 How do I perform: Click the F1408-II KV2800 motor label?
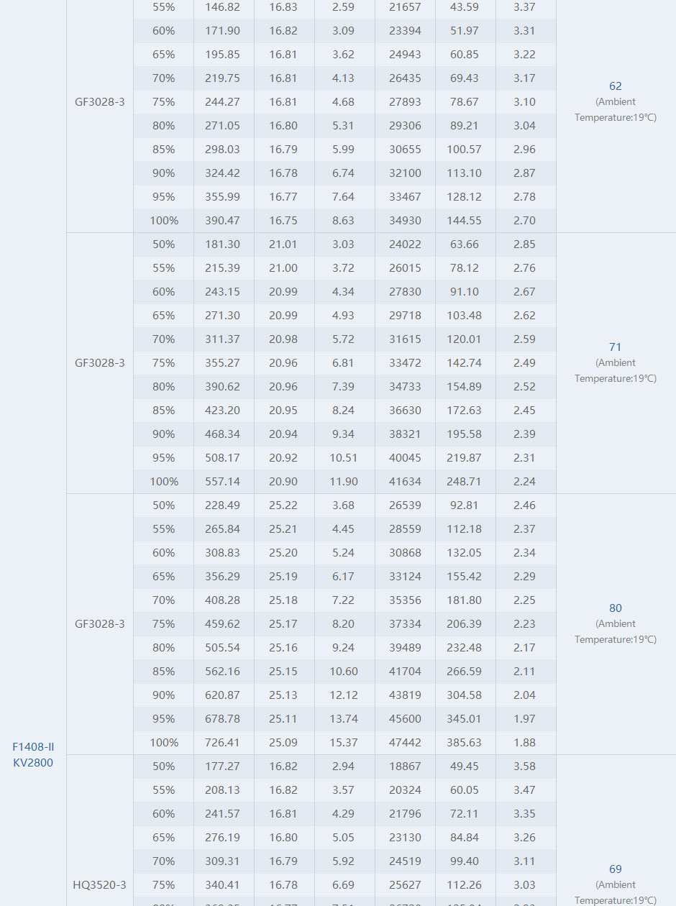33,754
